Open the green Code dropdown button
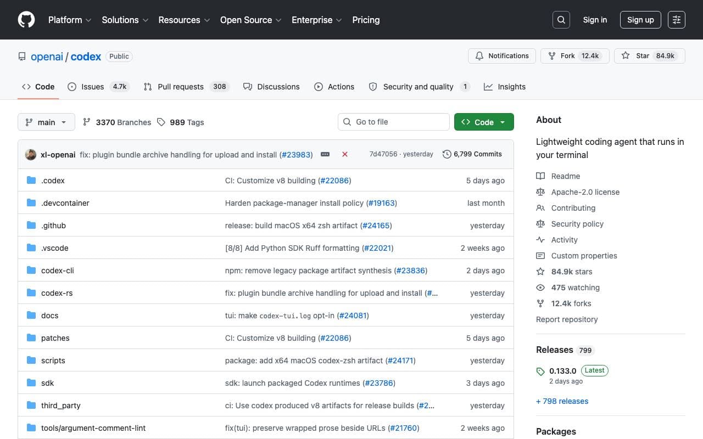 coord(484,122)
